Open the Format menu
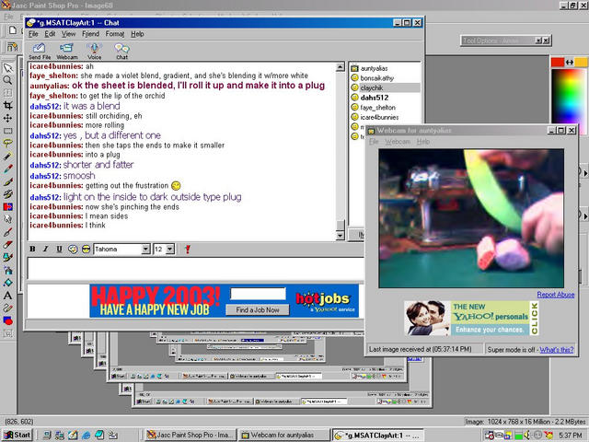 coord(114,34)
